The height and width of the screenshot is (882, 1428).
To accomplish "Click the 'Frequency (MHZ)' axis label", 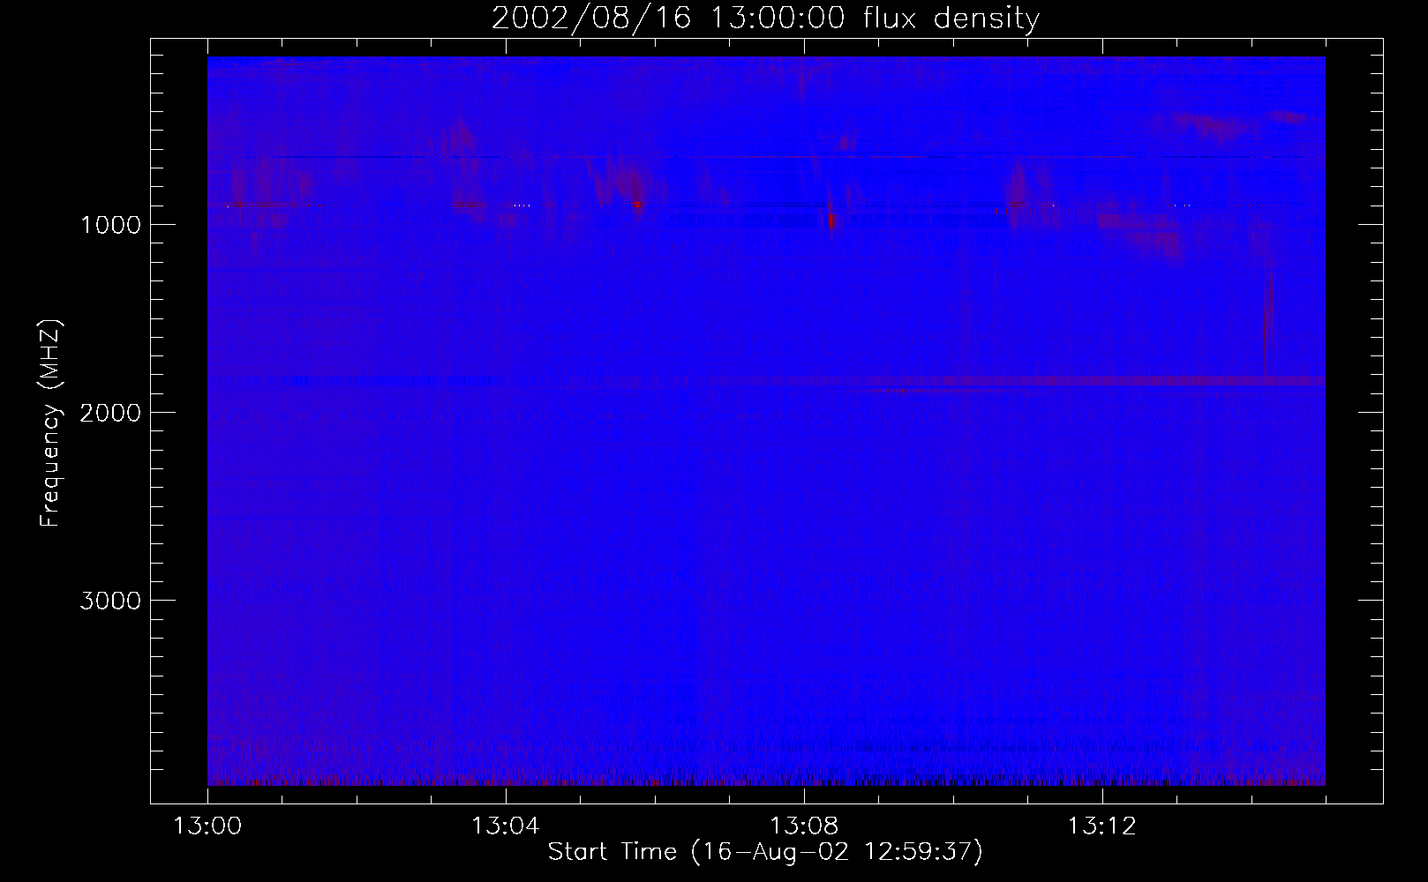I will click(50, 423).
